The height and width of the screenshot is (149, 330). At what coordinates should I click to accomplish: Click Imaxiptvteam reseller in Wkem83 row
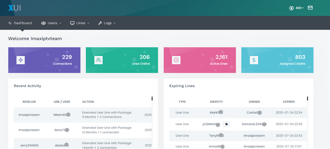[29, 115]
